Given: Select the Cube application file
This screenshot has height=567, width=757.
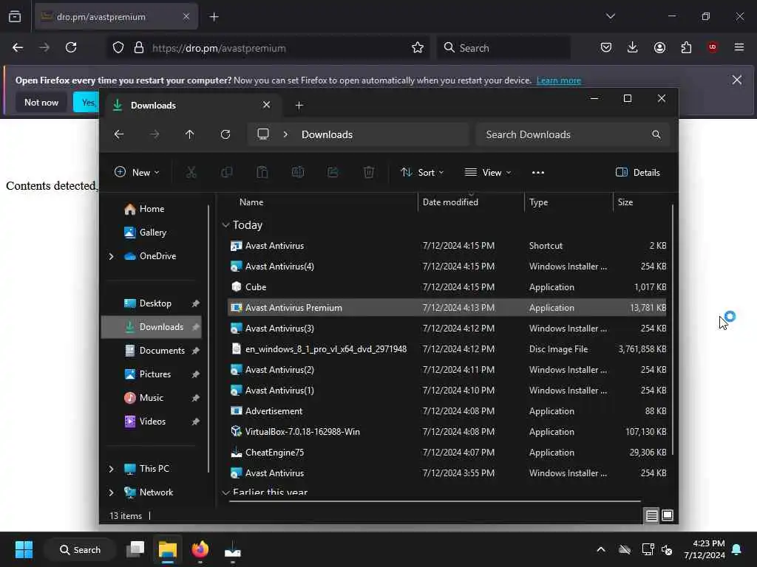Looking at the screenshot, I should click(447, 287).
